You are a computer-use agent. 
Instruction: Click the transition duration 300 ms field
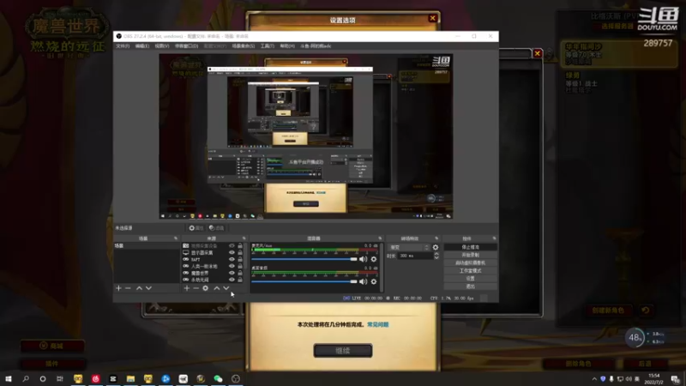click(415, 256)
